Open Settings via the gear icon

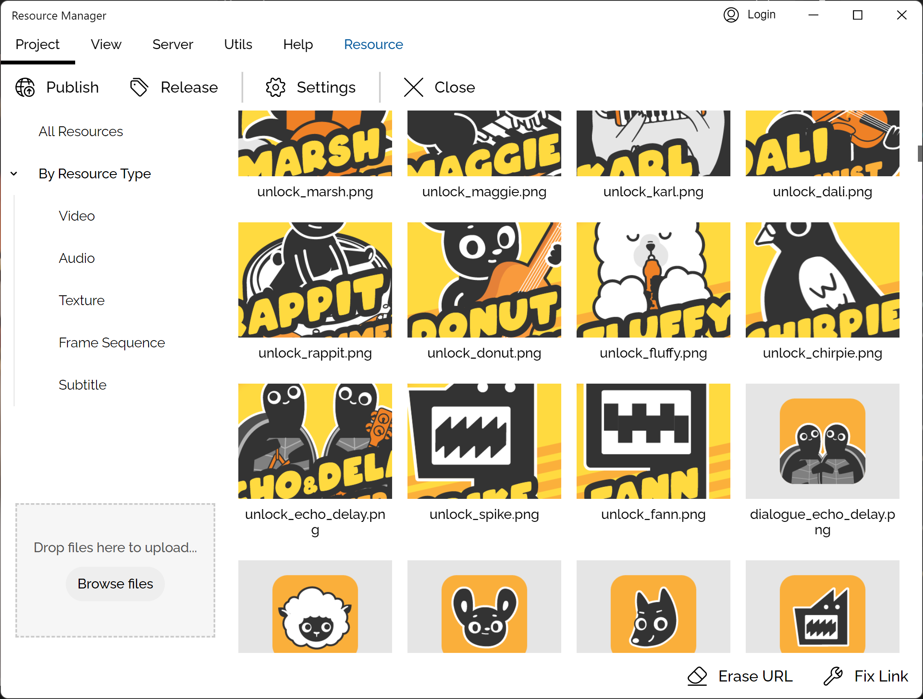pyautogui.click(x=275, y=87)
